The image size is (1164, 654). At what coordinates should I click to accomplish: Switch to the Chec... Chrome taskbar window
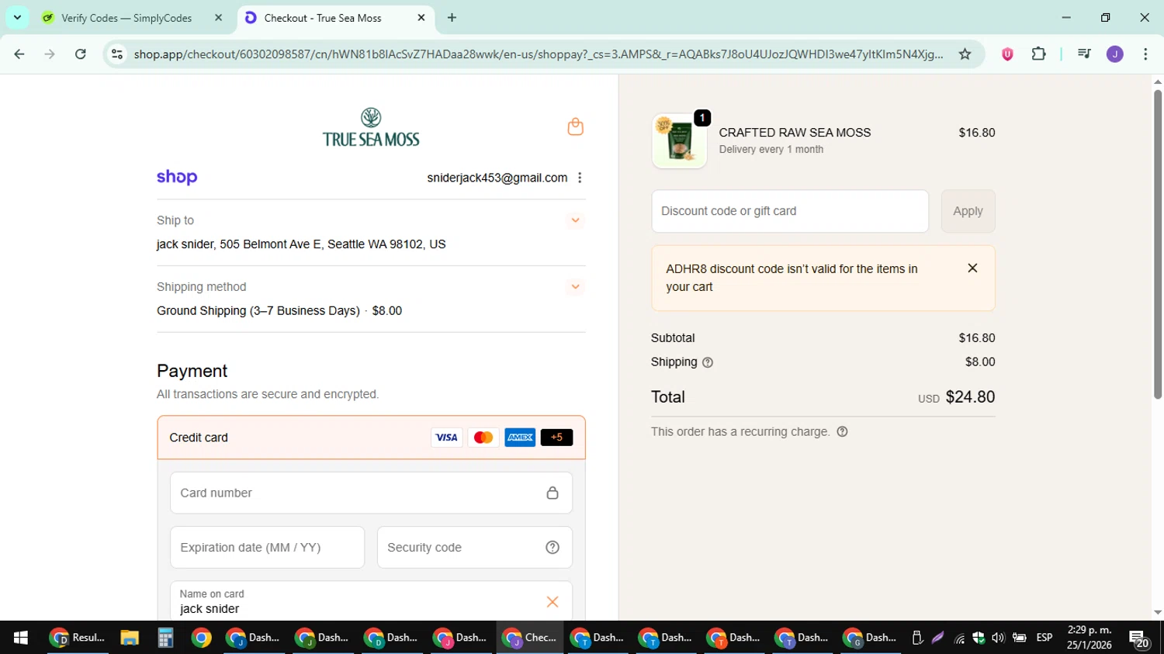point(530,638)
